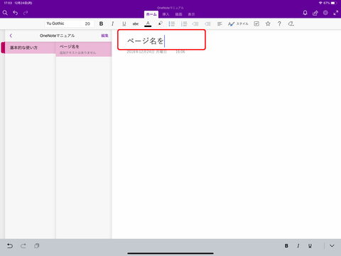
Task: Go back with the sidebar chevron
Action: [11, 36]
